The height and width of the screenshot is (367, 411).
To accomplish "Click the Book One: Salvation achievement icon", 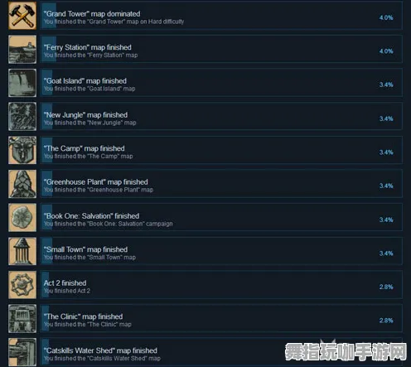I will (x=22, y=218).
